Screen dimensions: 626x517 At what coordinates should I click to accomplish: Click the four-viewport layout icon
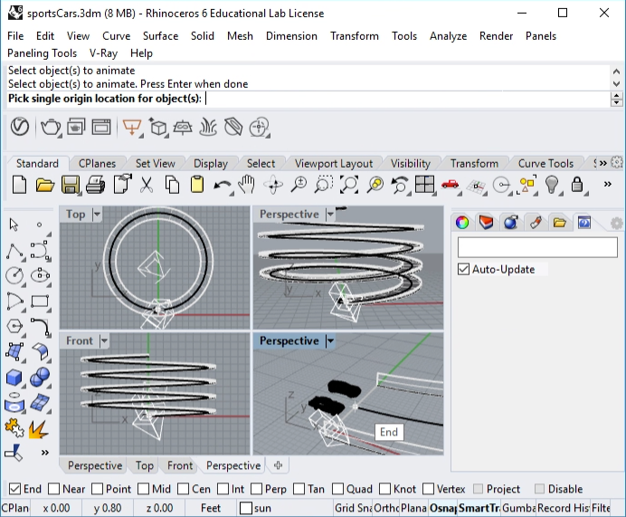[424, 185]
